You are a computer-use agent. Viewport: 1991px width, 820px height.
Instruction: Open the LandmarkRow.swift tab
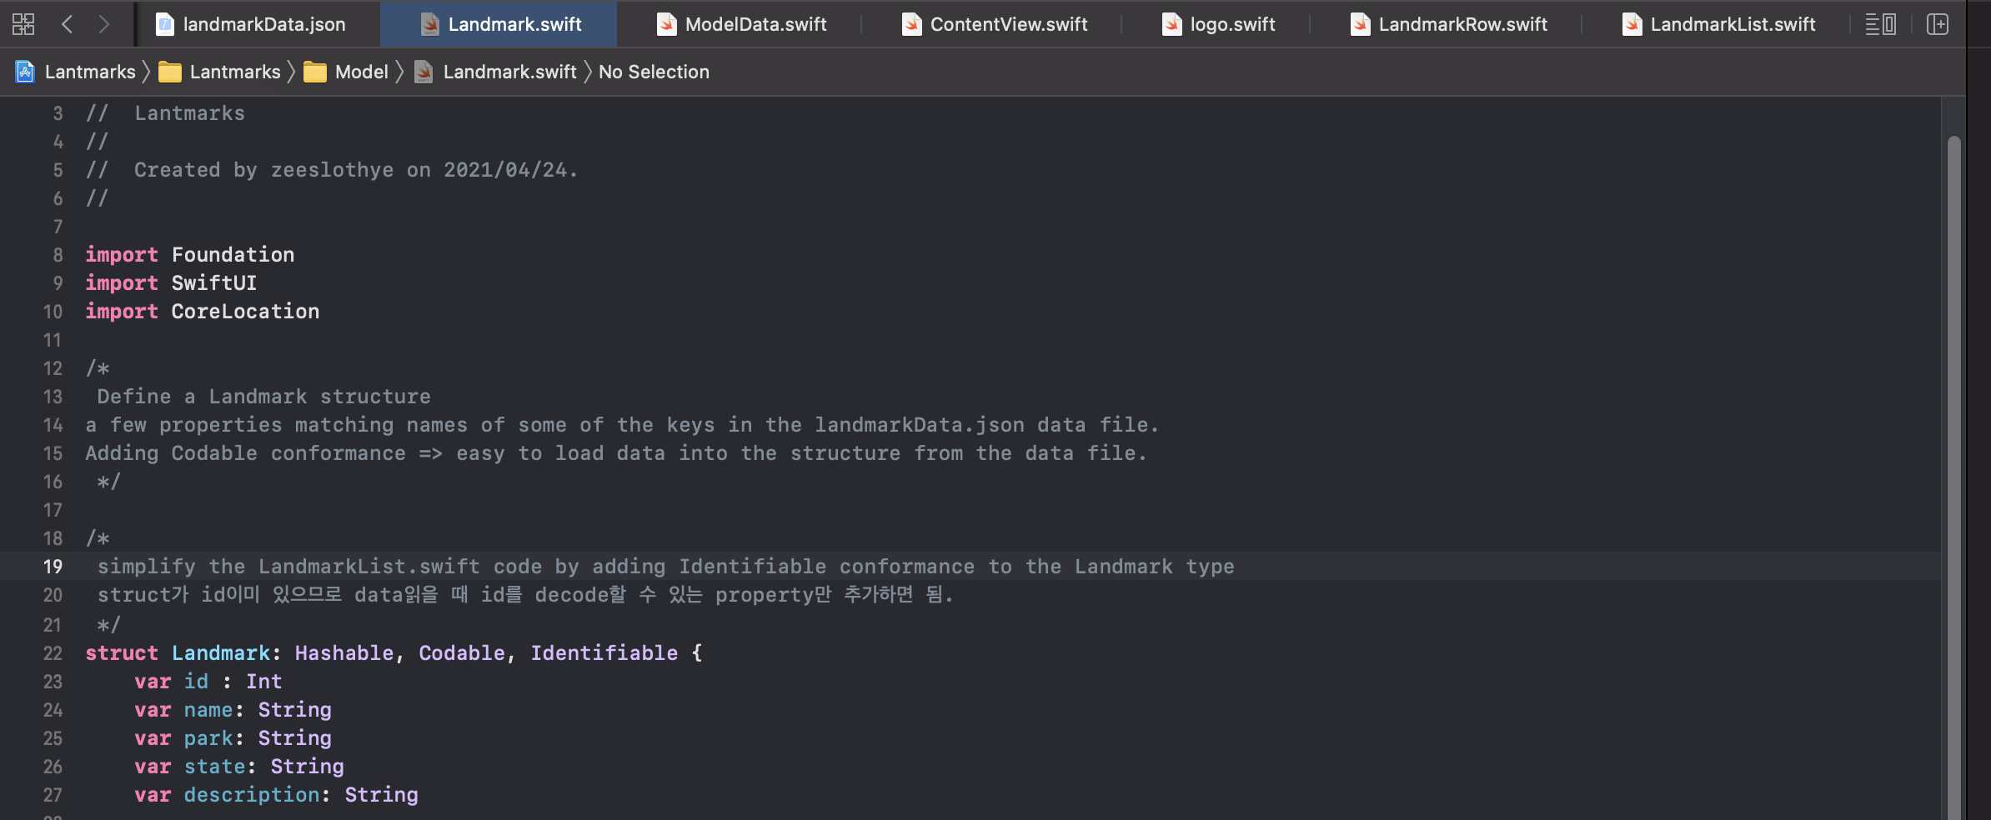(x=1448, y=24)
